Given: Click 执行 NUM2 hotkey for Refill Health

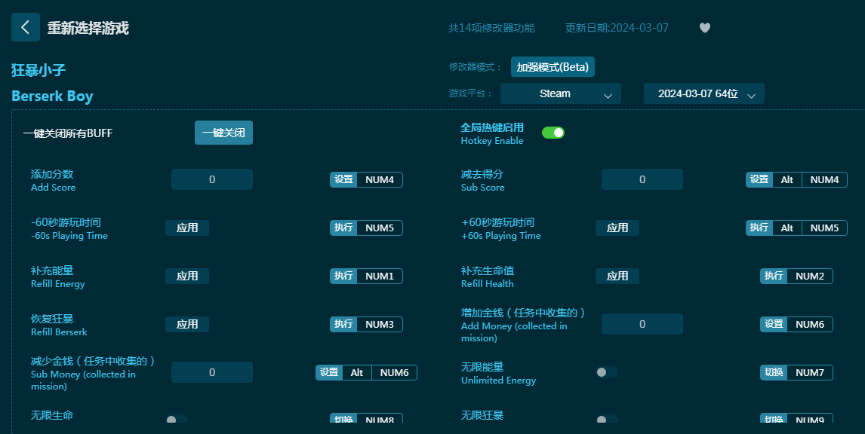Looking at the screenshot, I should pos(796,276).
